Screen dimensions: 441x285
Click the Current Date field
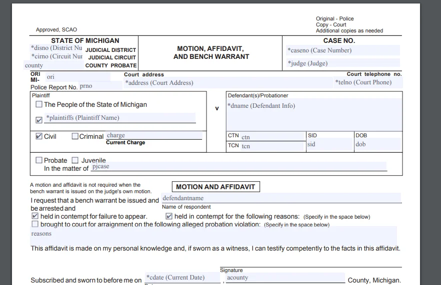[182, 278]
